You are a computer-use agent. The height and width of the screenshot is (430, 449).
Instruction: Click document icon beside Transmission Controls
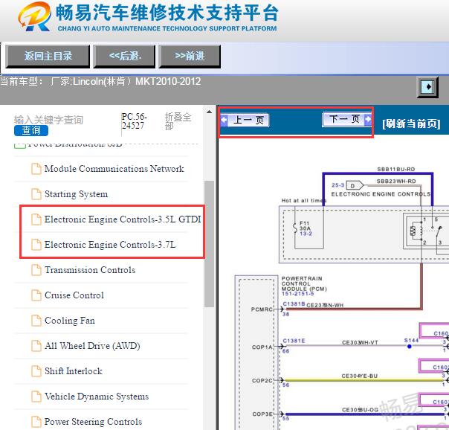click(36, 269)
